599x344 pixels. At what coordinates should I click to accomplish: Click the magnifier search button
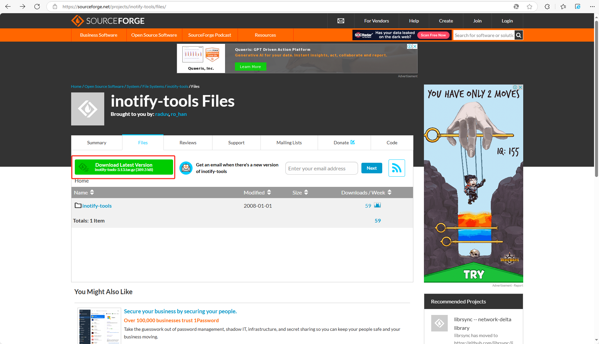click(x=519, y=35)
